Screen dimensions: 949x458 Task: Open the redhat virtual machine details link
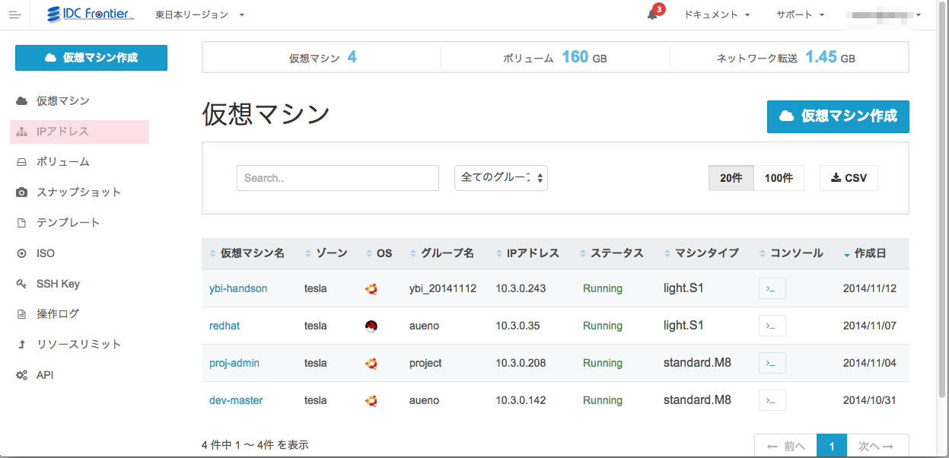224,326
